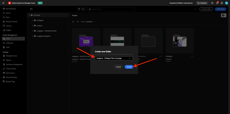This screenshot has width=230, height=114.
Task: Open the user profile avatar
Action: pos(227,3)
